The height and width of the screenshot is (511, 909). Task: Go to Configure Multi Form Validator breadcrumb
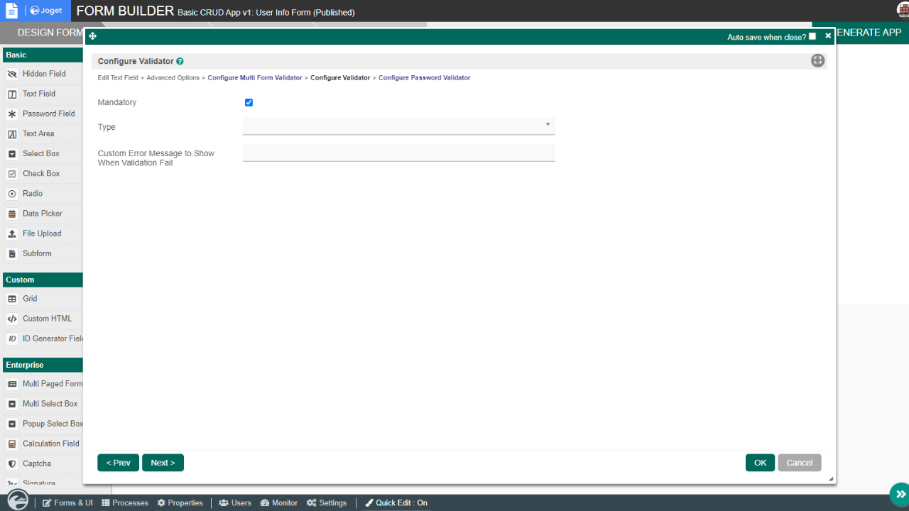(x=254, y=77)
